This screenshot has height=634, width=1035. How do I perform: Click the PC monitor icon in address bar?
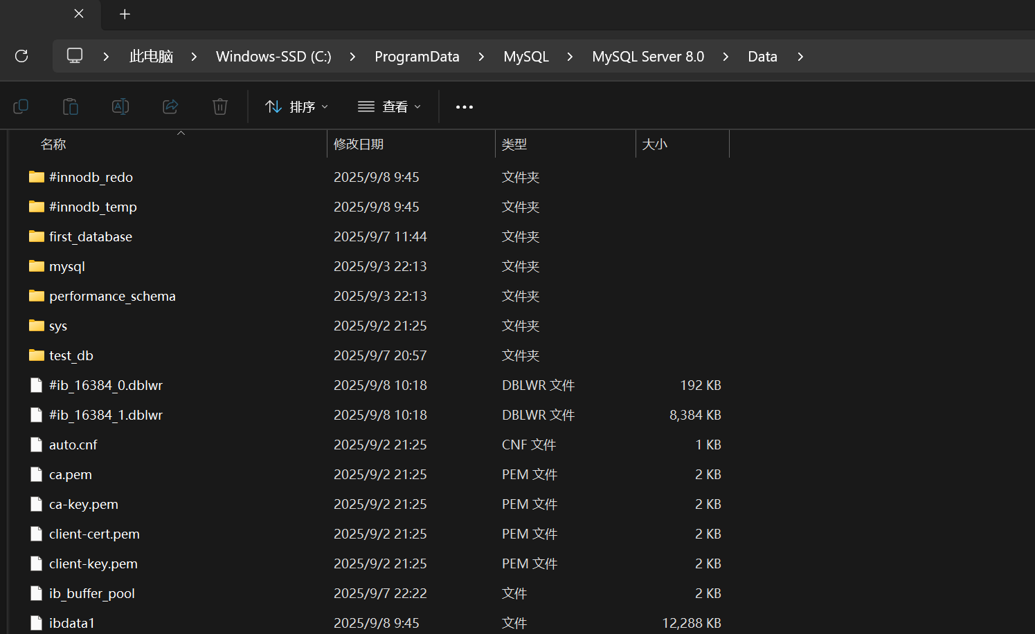[75, 56]
